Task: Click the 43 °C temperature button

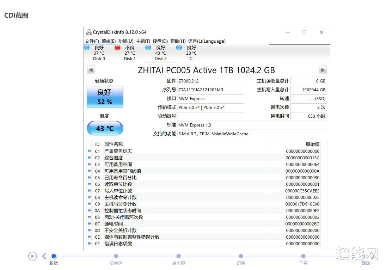Action: (x=105, y=128)
